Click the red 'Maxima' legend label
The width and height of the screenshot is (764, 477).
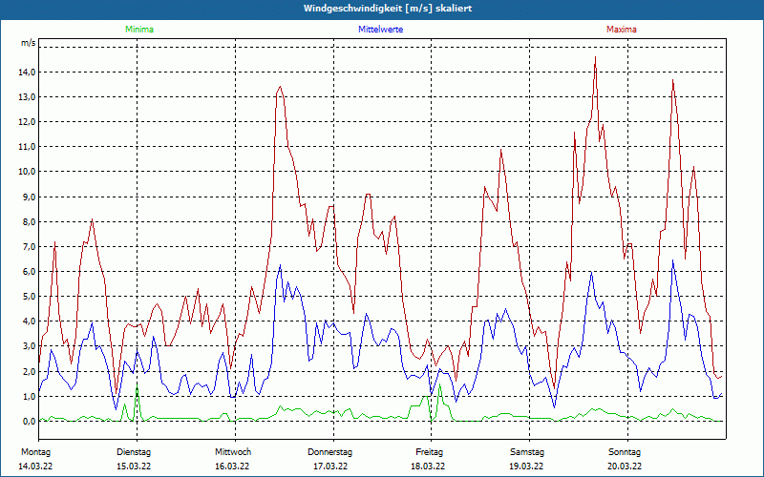point(622,30)
